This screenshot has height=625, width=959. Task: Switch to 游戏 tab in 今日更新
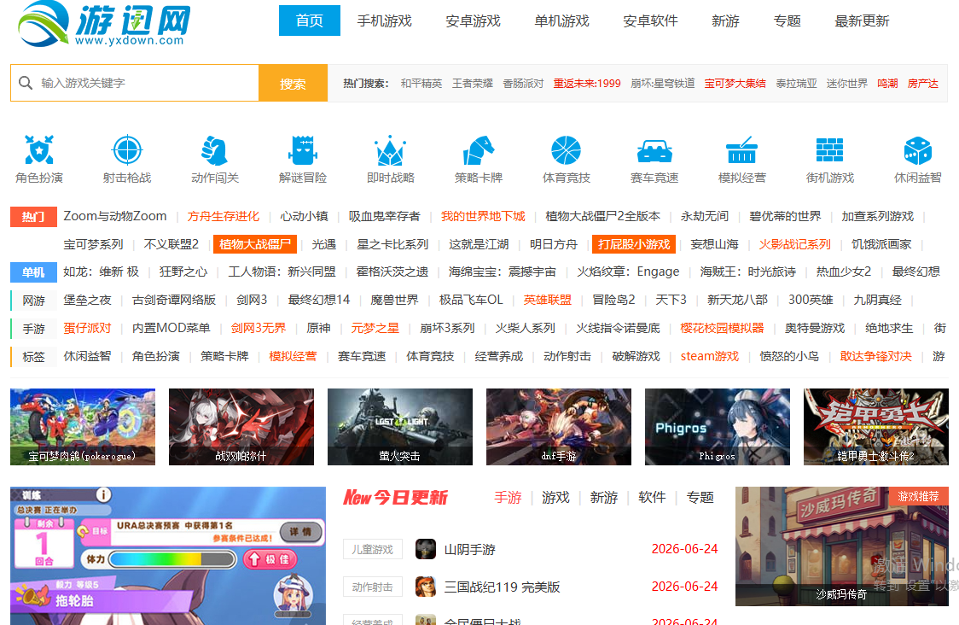pos(555,498)
